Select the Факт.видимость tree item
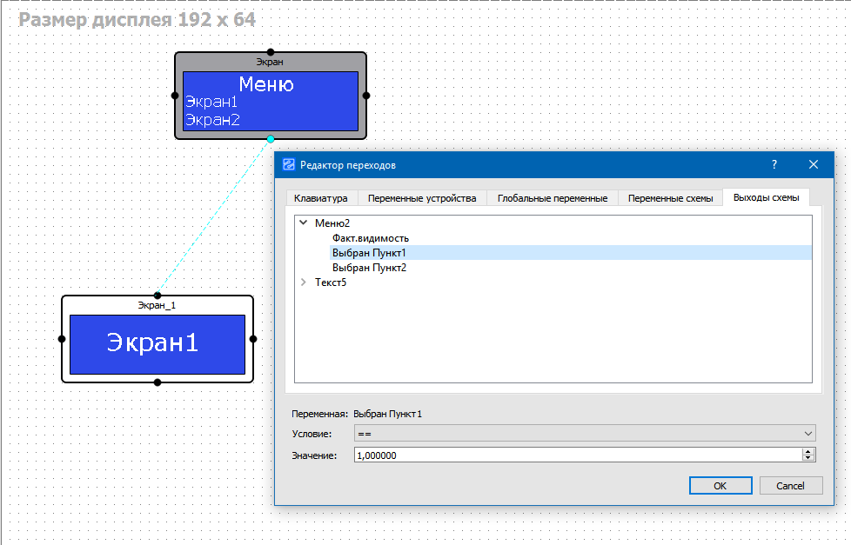 point(370,238)
